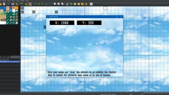Open the Mode menu

(x=4, y=1)
